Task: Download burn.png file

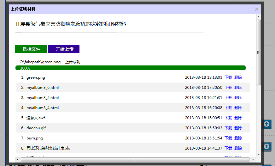Action: (x=228, y=138)
